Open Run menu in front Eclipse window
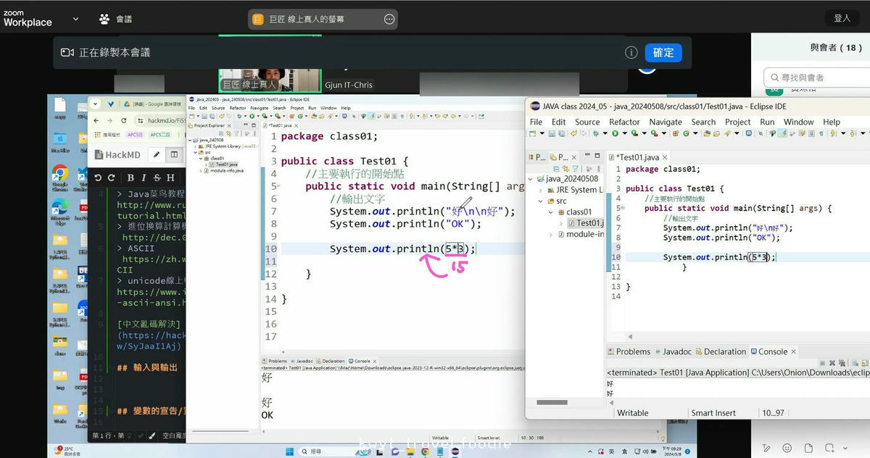The width and height of the screenshot is (870, 458). tap(767, 122)
